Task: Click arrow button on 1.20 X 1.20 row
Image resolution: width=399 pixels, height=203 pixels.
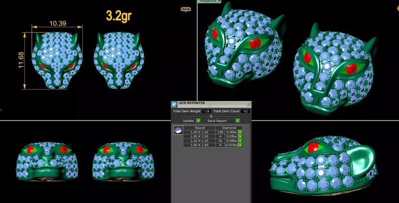Action: tap(240, 132)
